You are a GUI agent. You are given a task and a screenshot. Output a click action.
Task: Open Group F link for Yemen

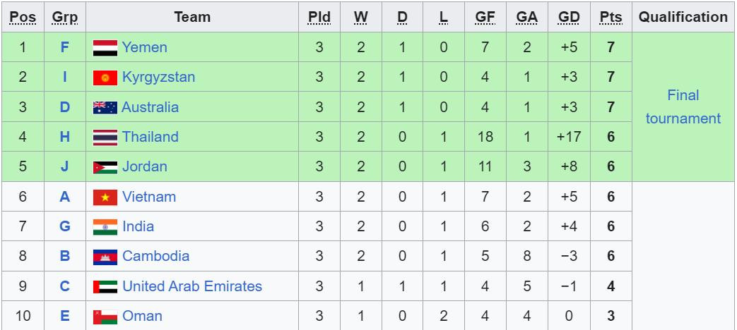(65, 47)
